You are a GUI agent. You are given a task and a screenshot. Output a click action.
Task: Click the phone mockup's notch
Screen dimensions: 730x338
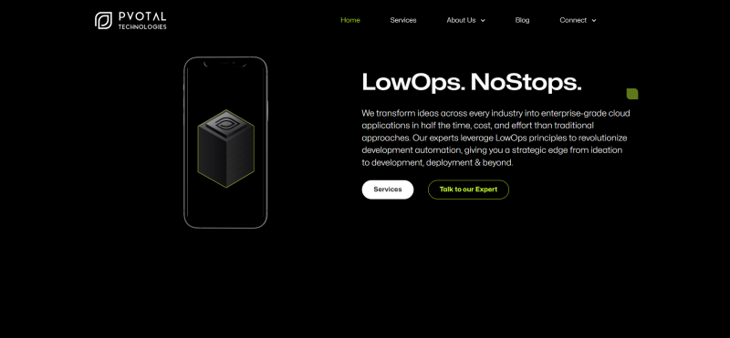(x=225, y=63)
